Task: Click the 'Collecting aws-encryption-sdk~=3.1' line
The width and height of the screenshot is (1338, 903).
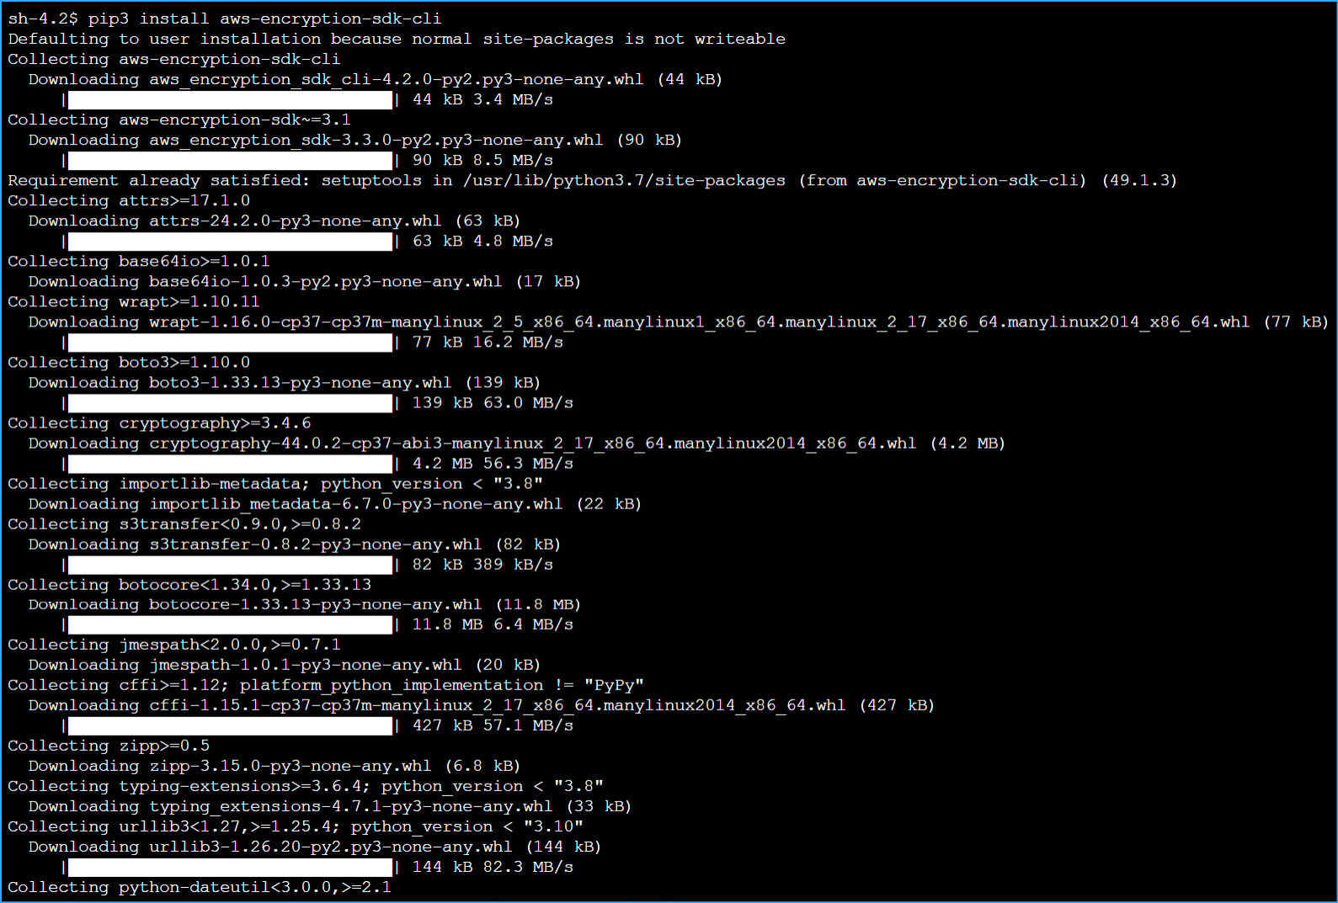Action: pos(179,120)
